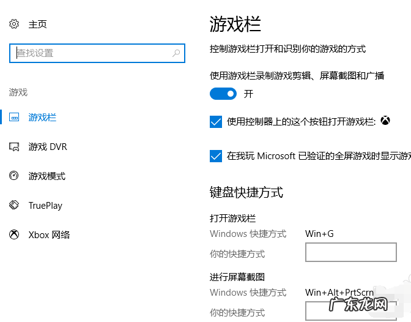Turn off the game bar recording toggle
Screen dimensions: 411x322
coord(223,94)
